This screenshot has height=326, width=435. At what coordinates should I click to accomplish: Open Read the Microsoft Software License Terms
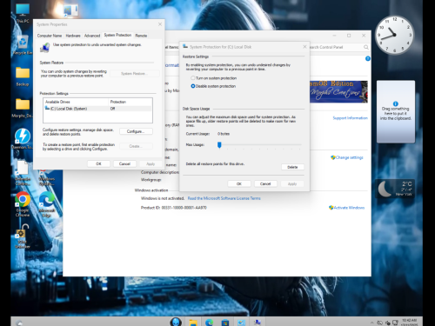[x=224, y=198]
